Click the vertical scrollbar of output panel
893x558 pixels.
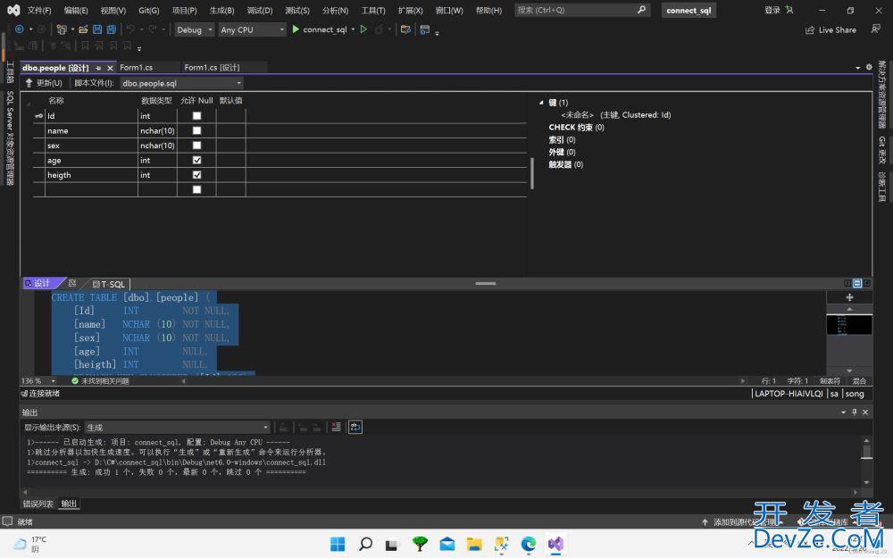[866, 462]
